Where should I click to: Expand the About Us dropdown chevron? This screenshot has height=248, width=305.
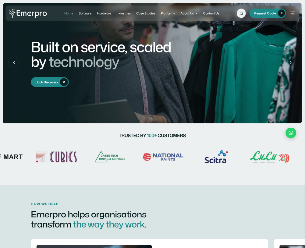click(197, 14)
